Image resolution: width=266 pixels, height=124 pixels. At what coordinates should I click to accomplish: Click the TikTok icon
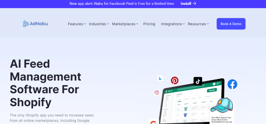tap(198, 81)
